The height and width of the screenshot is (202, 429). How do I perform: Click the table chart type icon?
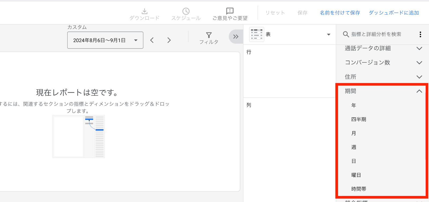[x=257, y=35]
